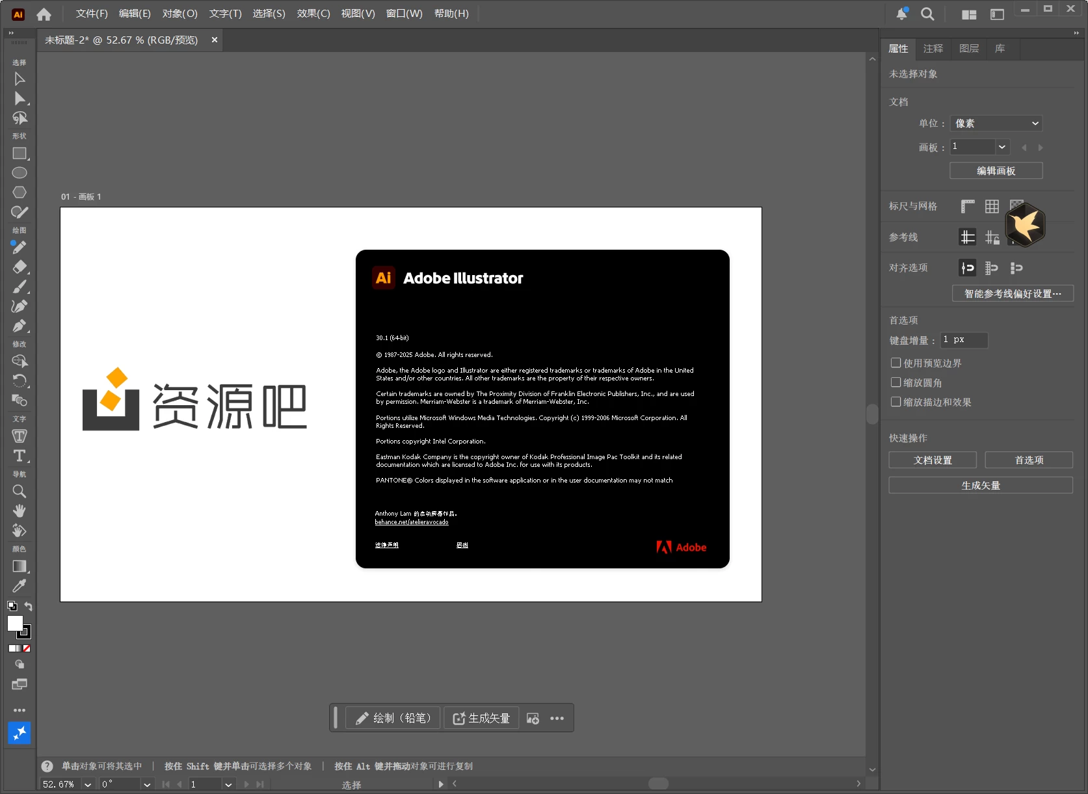This screenshot has width=1088, height=794.
Task: Select the Paintbrush tool
Action: point(19,287)
